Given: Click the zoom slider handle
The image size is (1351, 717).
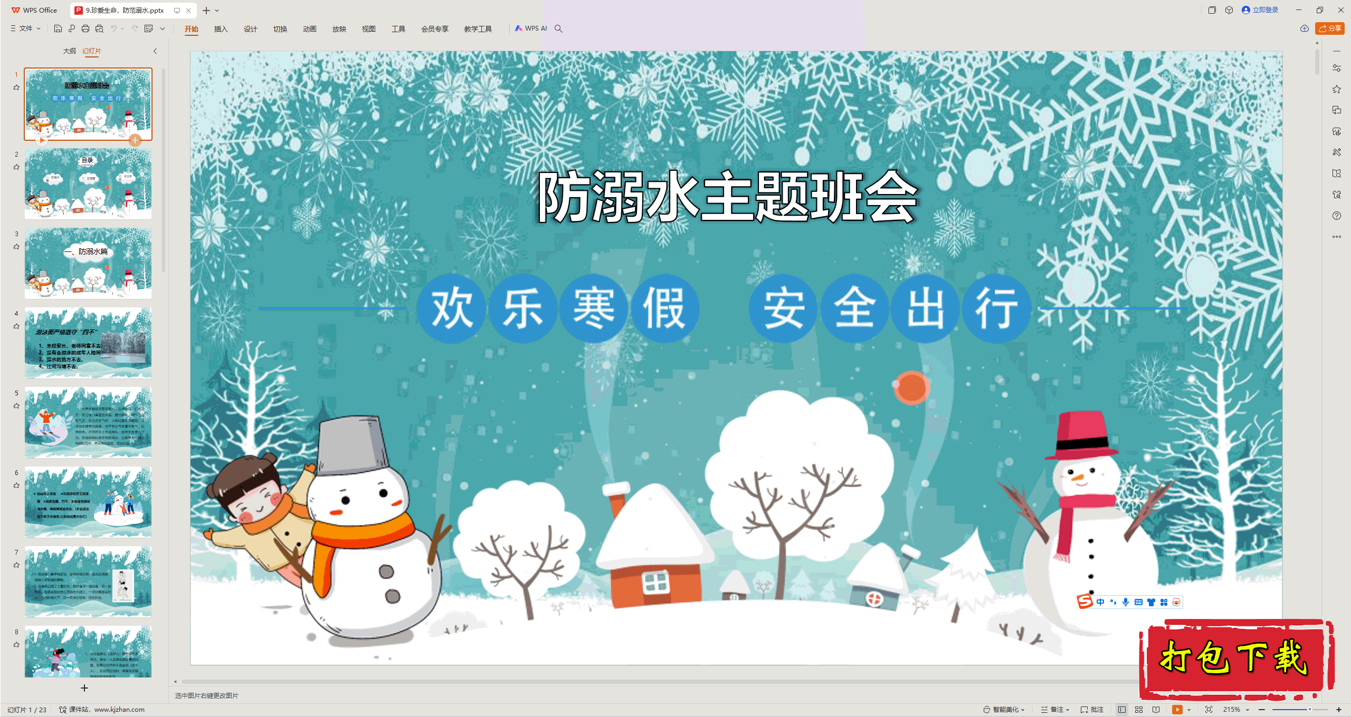Looking at the screenshot, I should pyautogui.click(x=1309, y=710).
